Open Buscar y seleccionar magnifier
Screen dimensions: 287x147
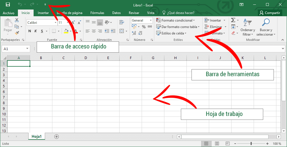tap(265, 22)
